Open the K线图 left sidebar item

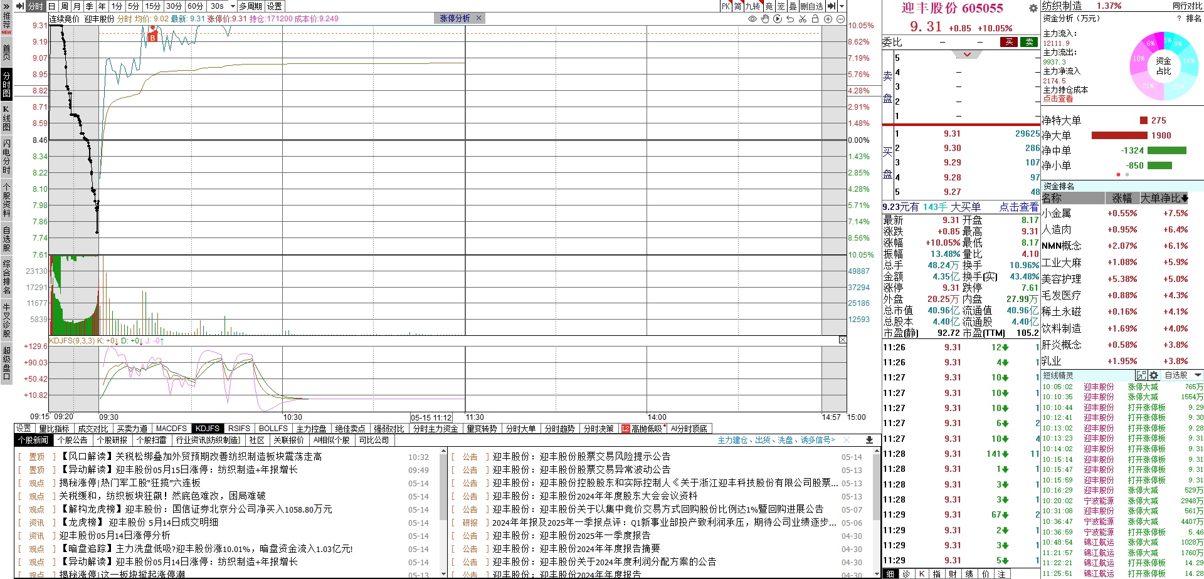click(6, 118)
